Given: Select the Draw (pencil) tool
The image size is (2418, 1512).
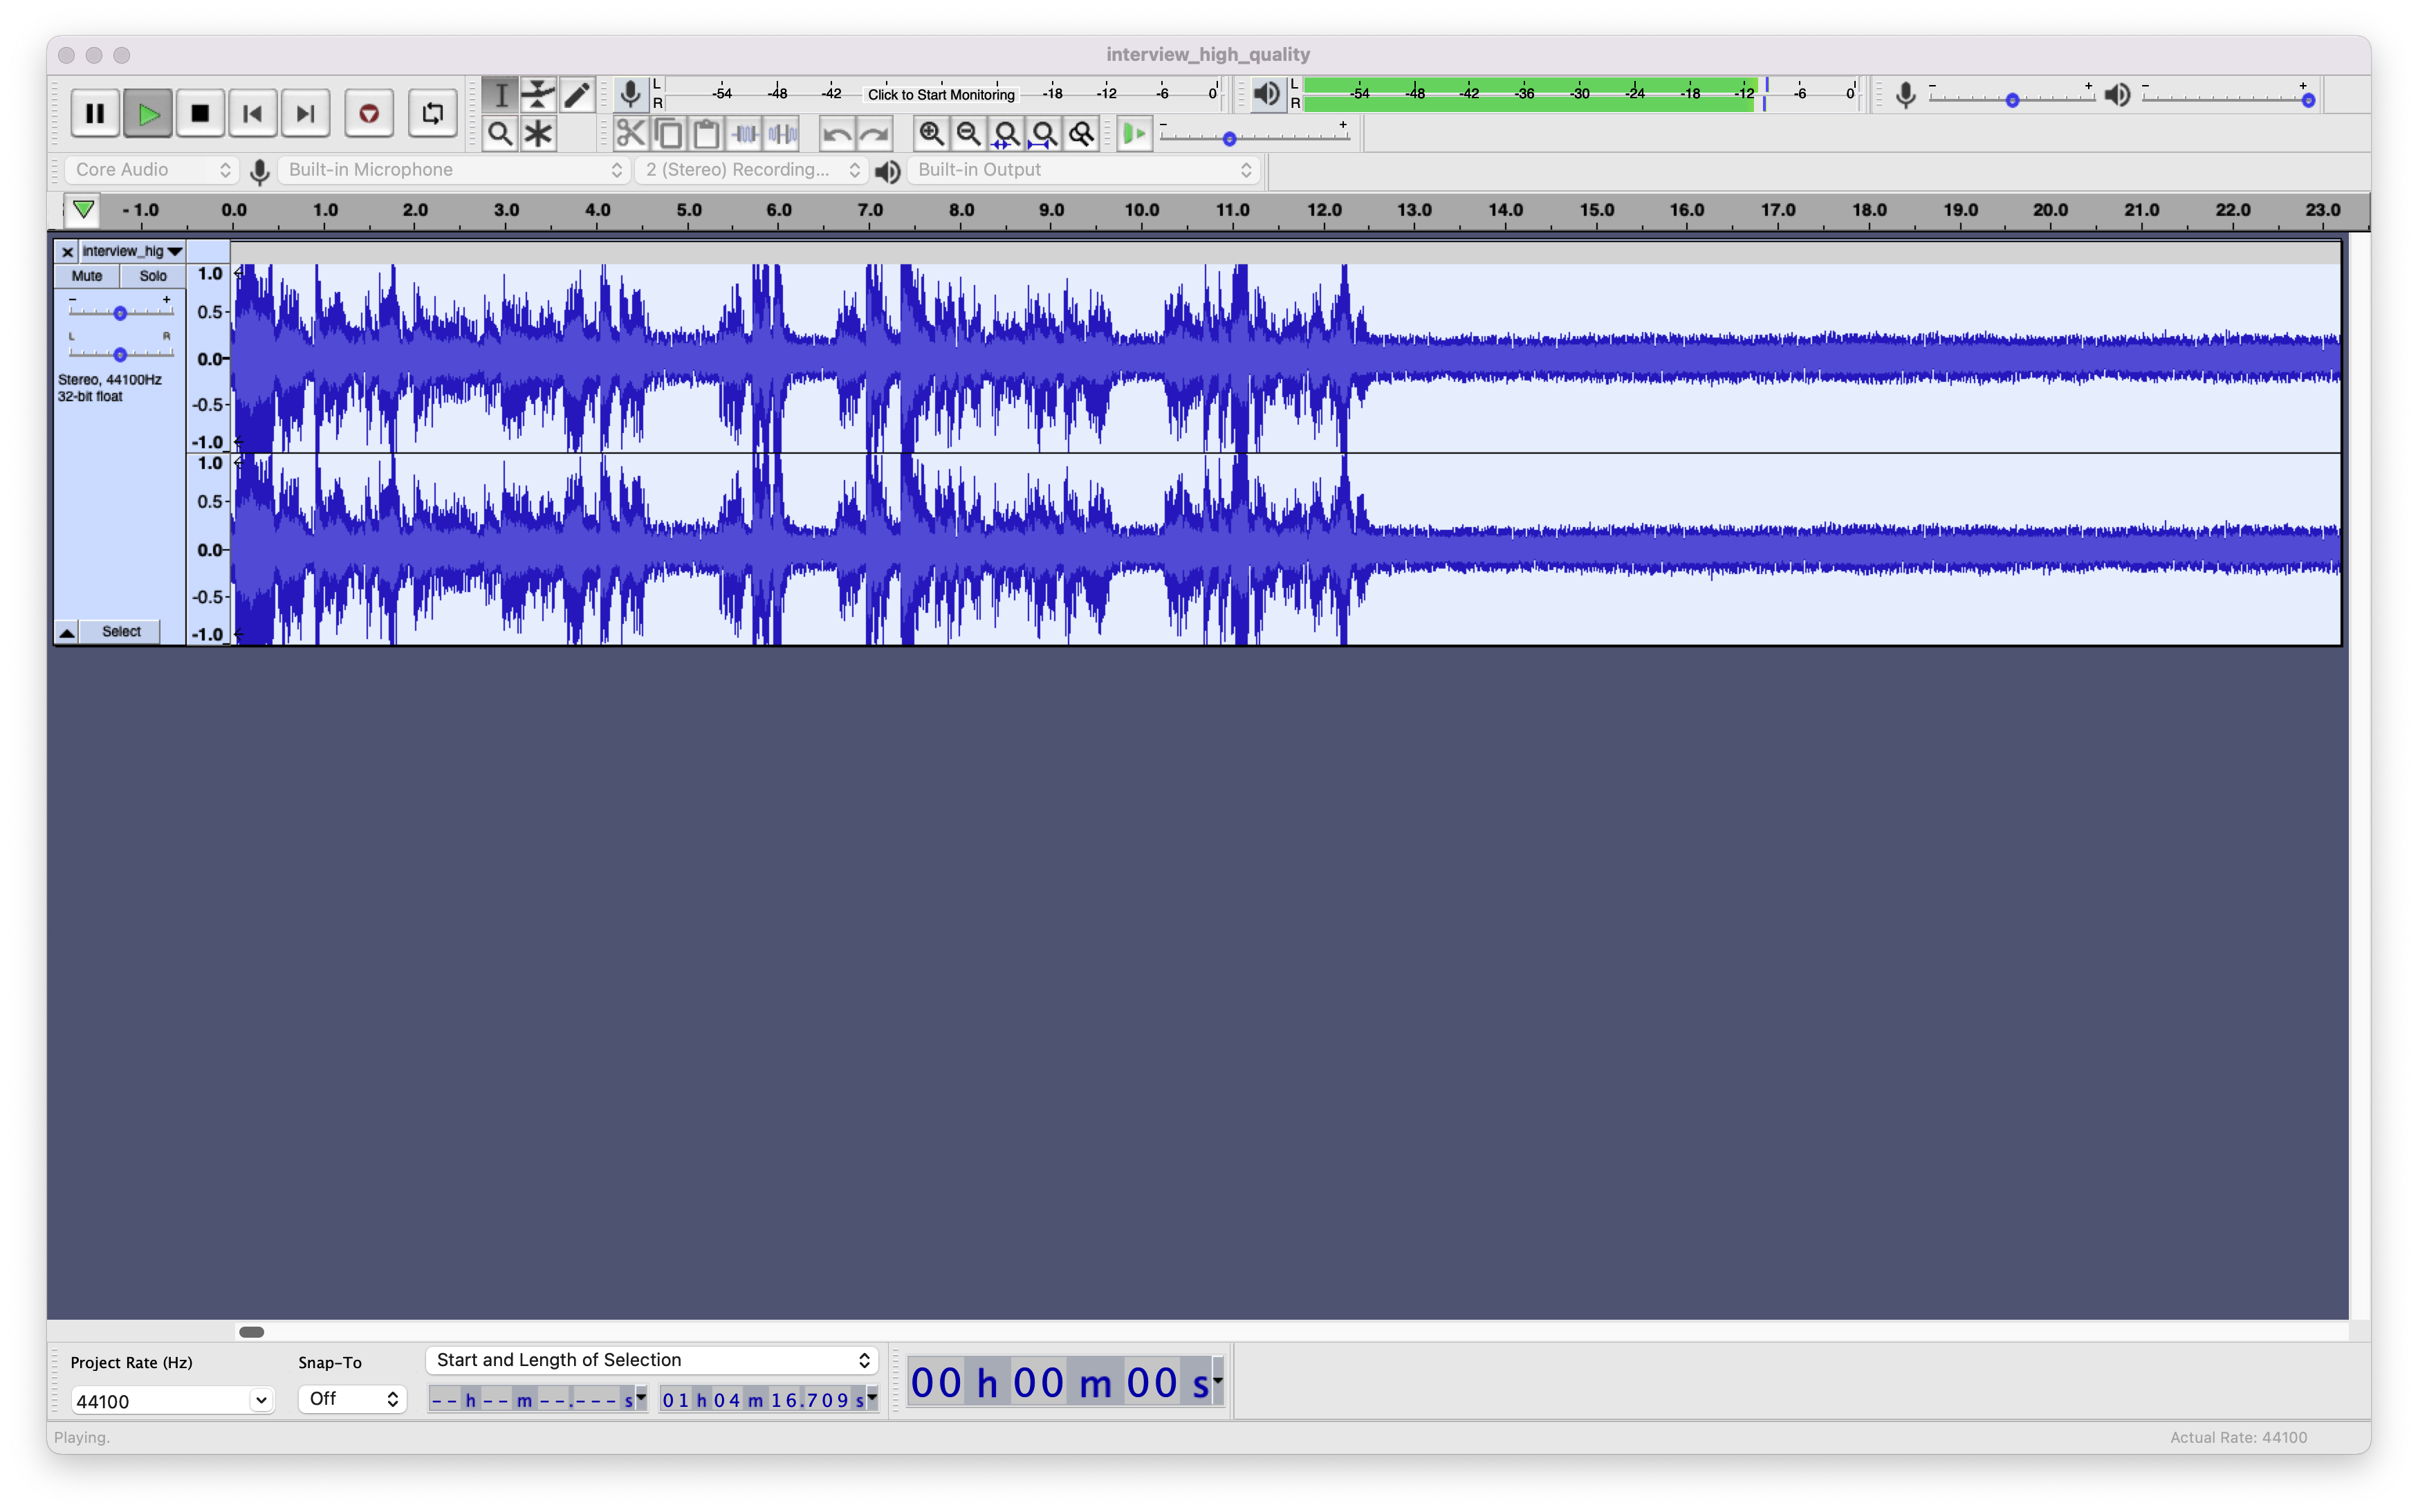Looking at the screenshot, I should 576,95.
